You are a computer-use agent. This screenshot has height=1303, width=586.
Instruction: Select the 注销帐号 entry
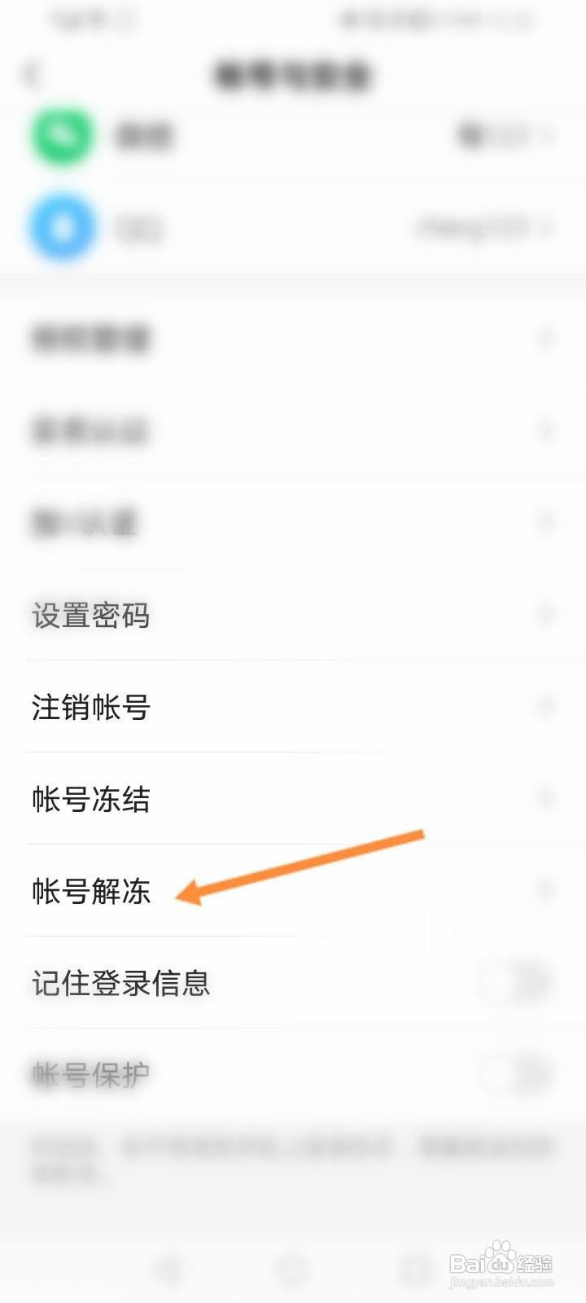click(293, 706)
